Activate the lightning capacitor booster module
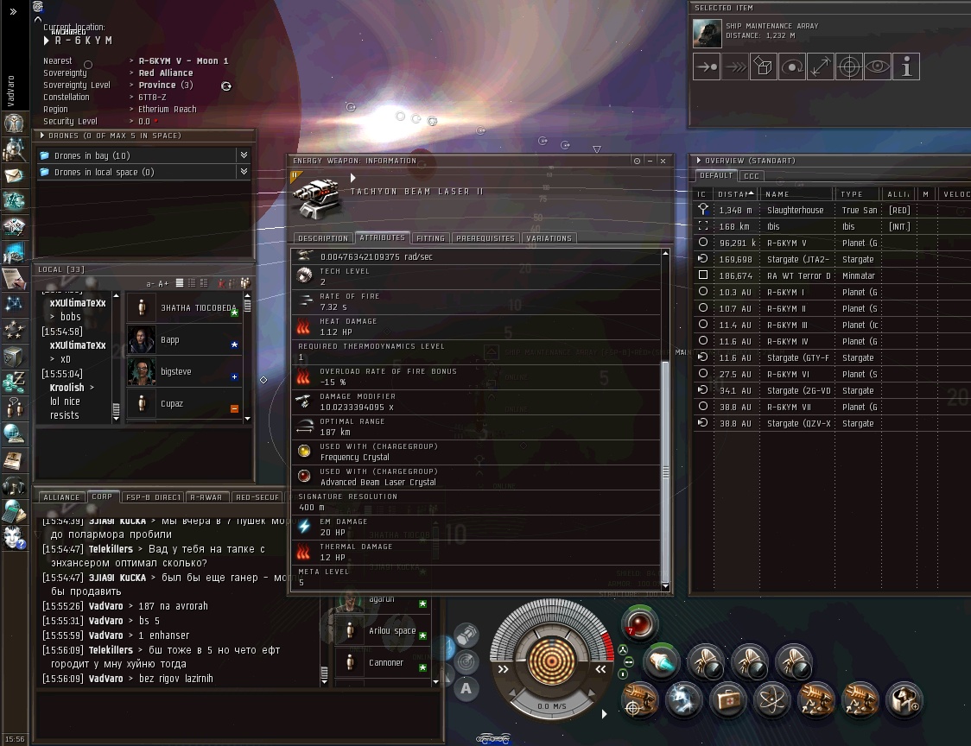 point(683,700)
